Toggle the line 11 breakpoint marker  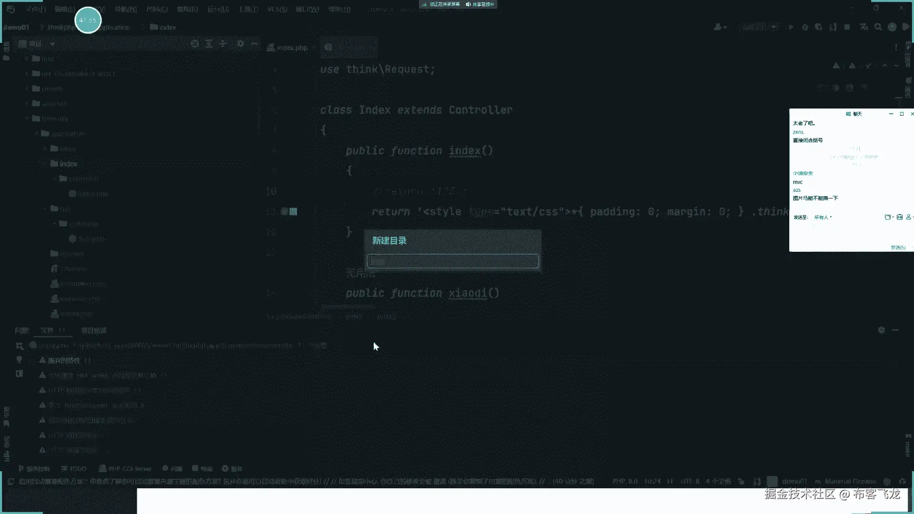pos(285,211)
